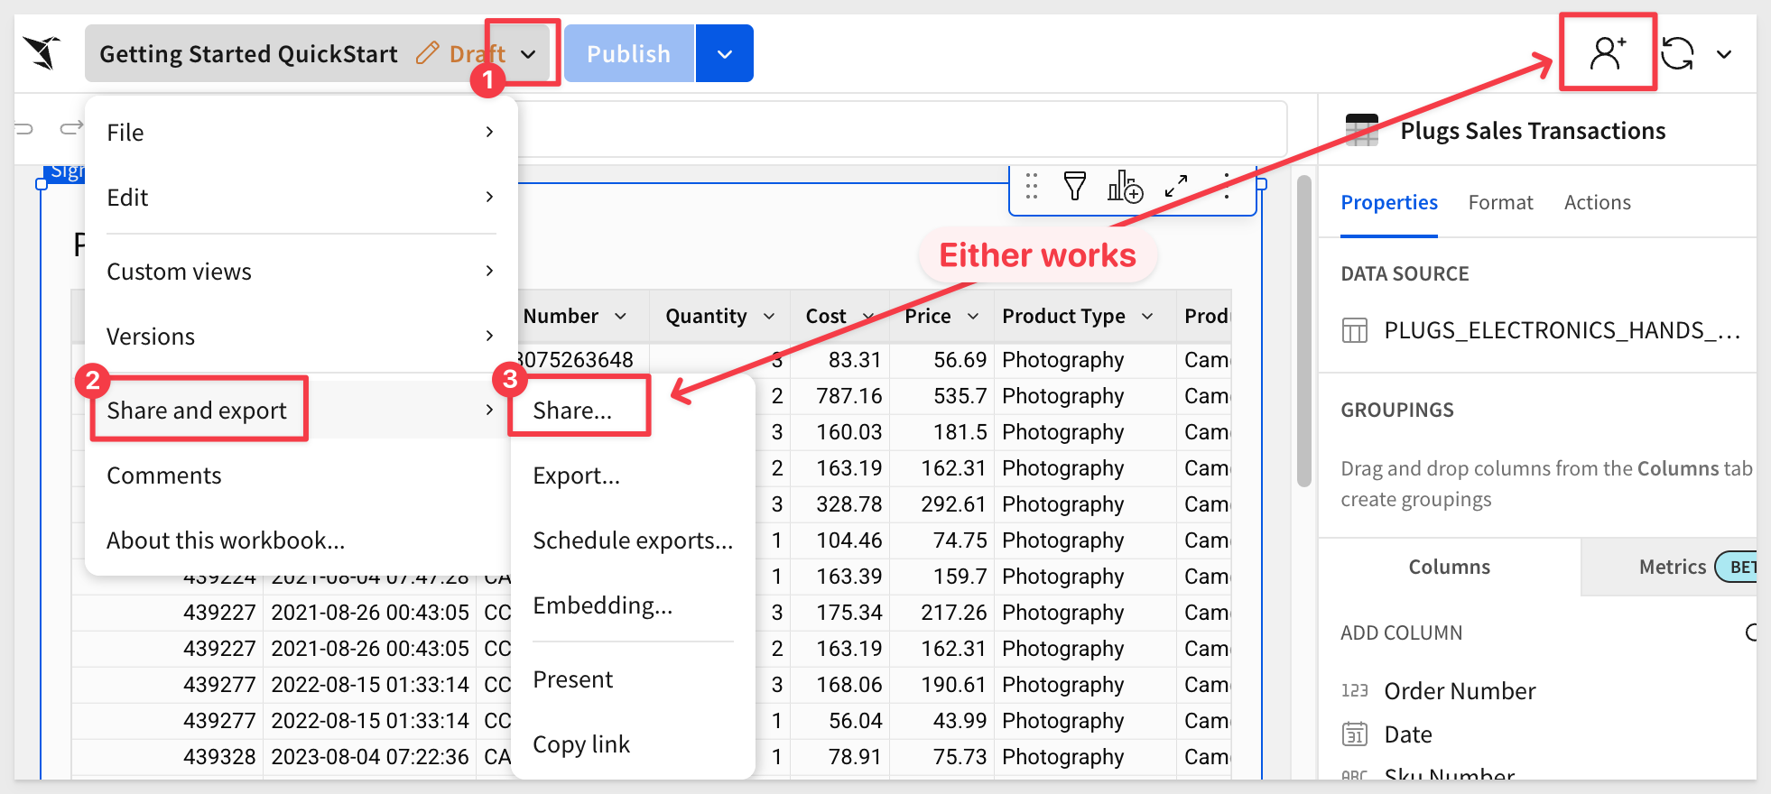
Task: Click the drag handle dots icon on table toolbar
Action: 1032,186
